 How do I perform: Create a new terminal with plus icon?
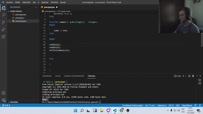click(x=183, y=76)
